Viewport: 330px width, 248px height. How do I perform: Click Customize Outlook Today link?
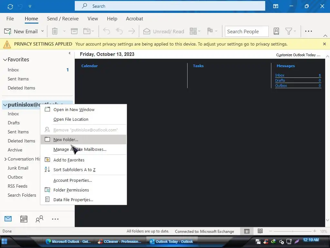(x=298, y=55)
